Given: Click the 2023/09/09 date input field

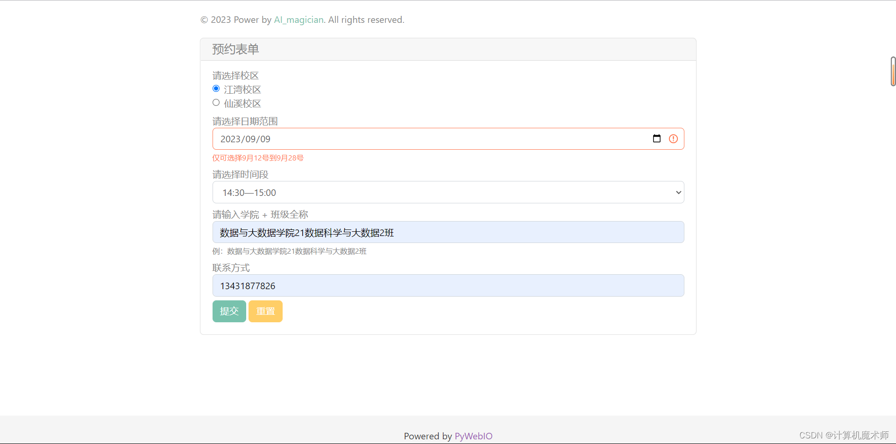Looking at the screenshot, I should (448, 139).
